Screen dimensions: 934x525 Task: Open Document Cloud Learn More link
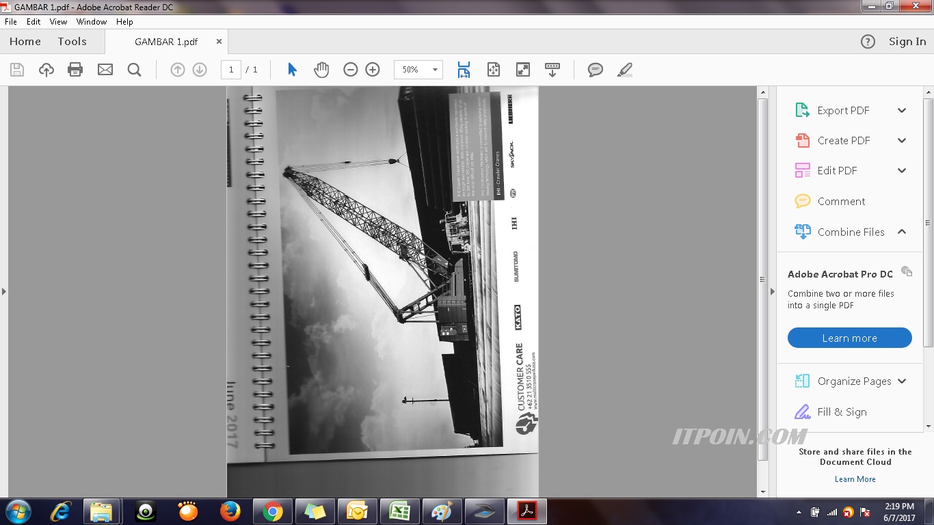(x=855, y=479)
